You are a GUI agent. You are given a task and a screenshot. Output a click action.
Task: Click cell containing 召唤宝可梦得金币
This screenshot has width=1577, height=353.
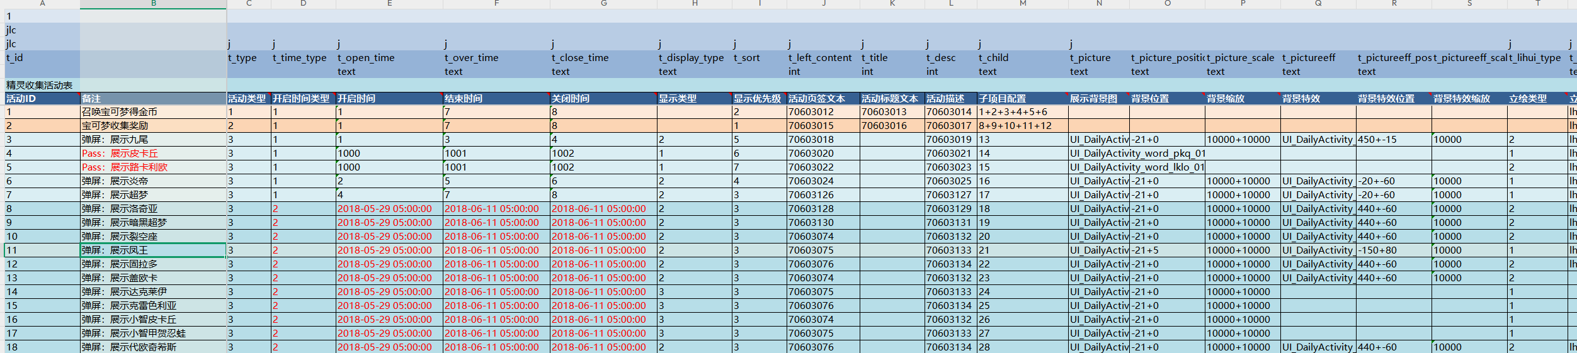pos(153,112)
